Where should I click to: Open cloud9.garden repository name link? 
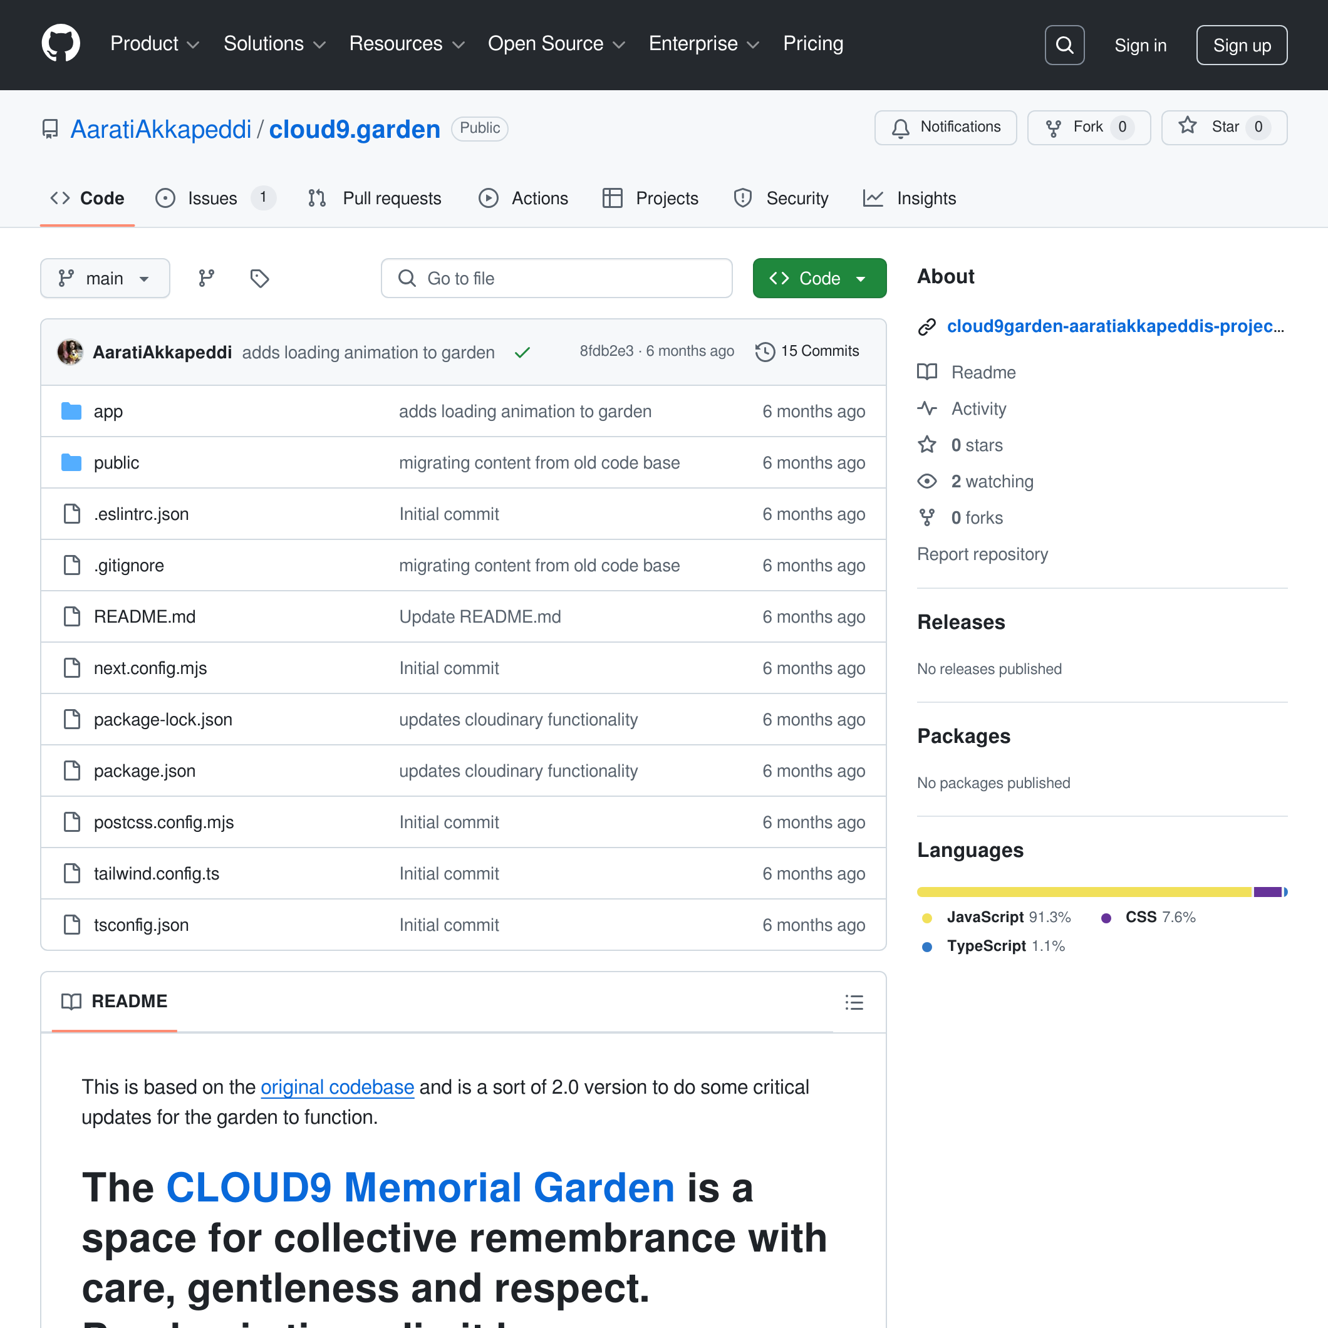[355, 129]
